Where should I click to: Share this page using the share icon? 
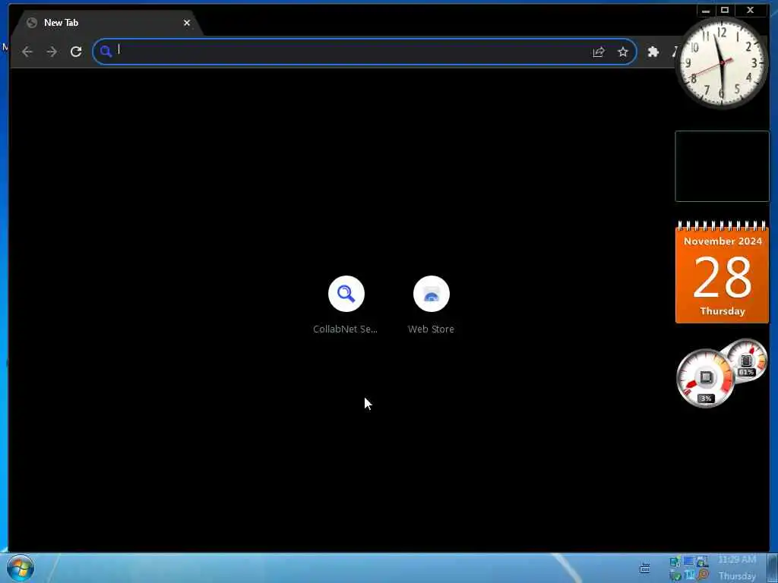point(599,52)
